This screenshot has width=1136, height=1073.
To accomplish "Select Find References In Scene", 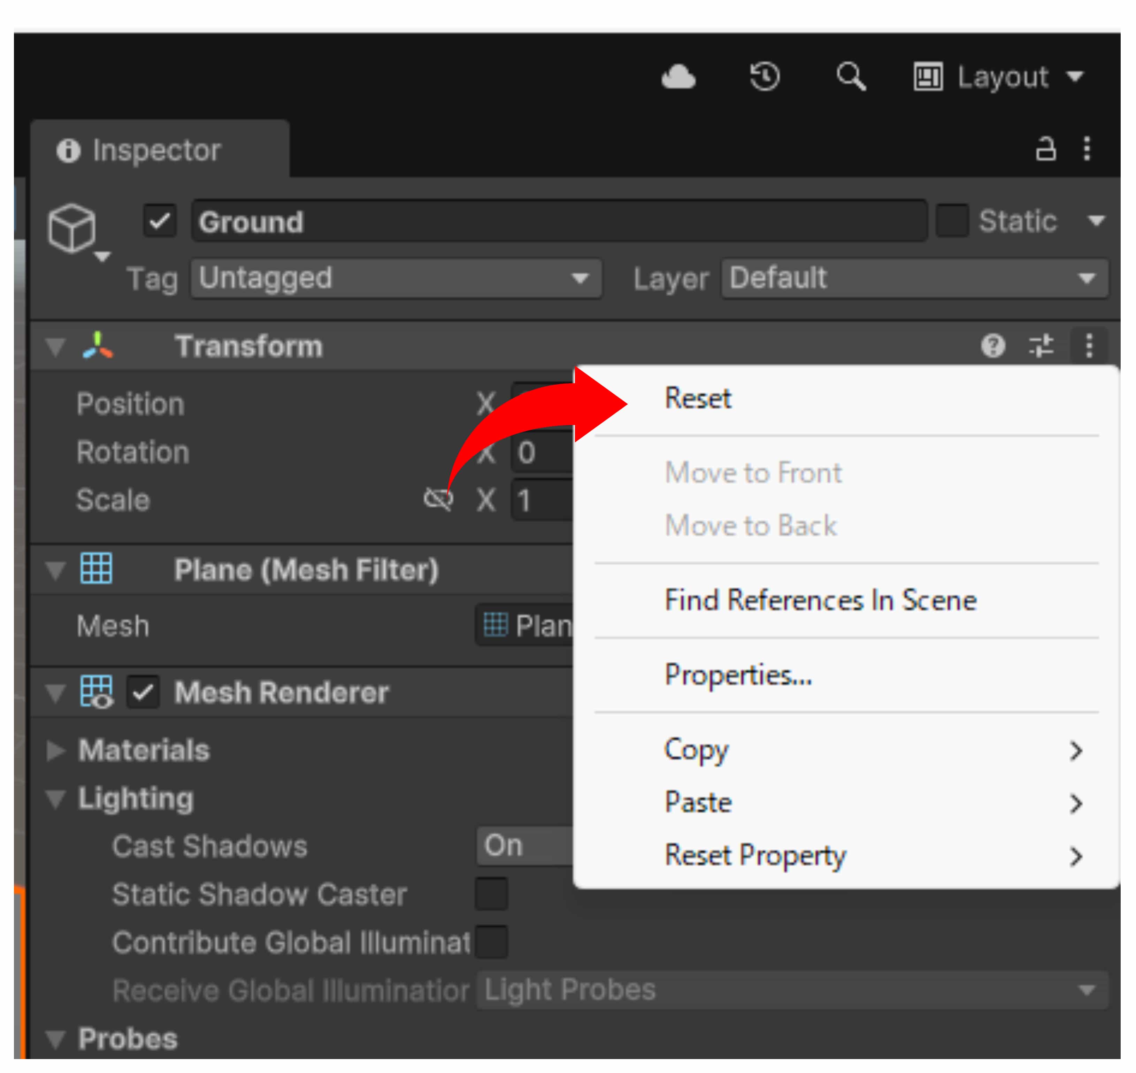I will pyautogui.click(x=820, y=601).
